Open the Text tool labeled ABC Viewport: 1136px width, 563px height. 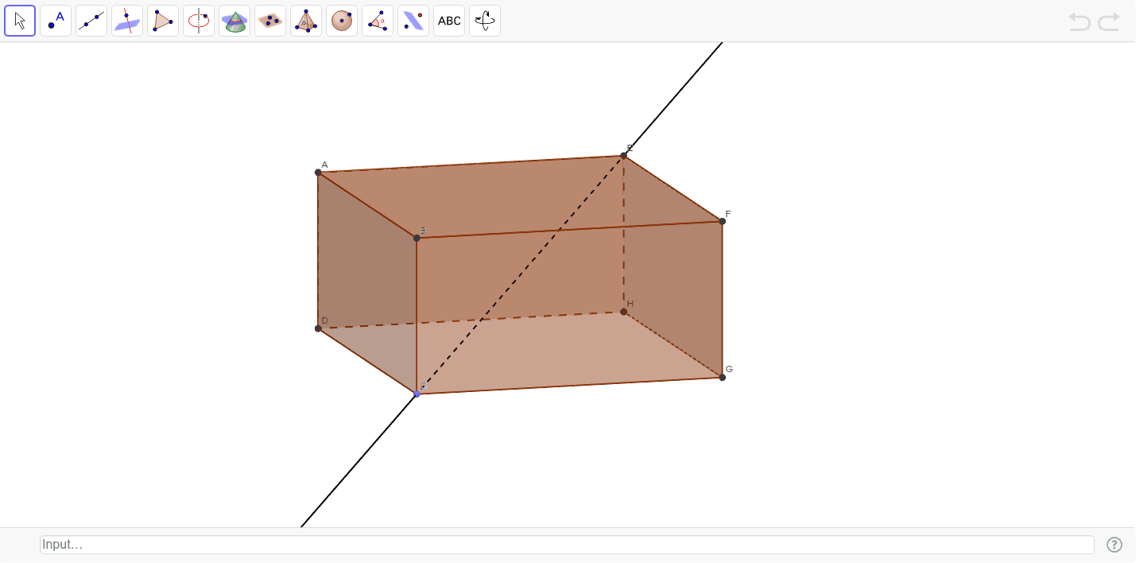click(449, 21)
